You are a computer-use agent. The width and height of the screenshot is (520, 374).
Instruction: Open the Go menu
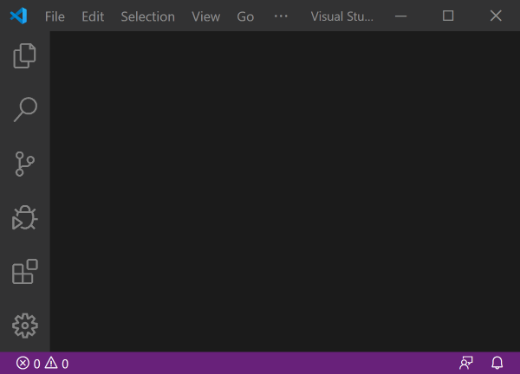(245, 16)
